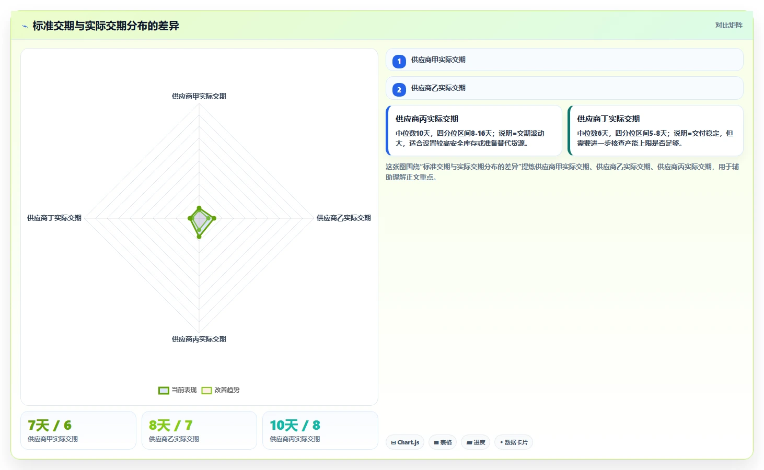Click the 改善趋势 legend color box
764x470 pixels.
point(207,391)
